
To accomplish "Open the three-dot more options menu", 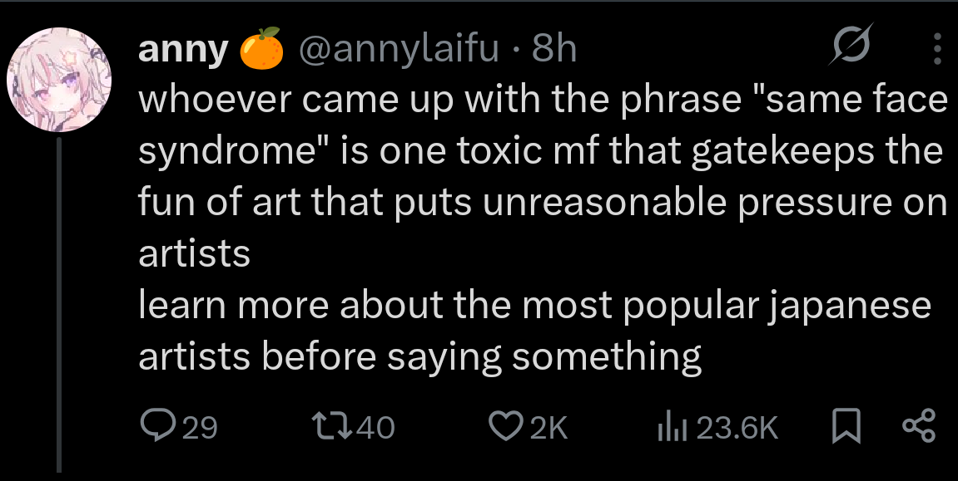I will (938, 49).
